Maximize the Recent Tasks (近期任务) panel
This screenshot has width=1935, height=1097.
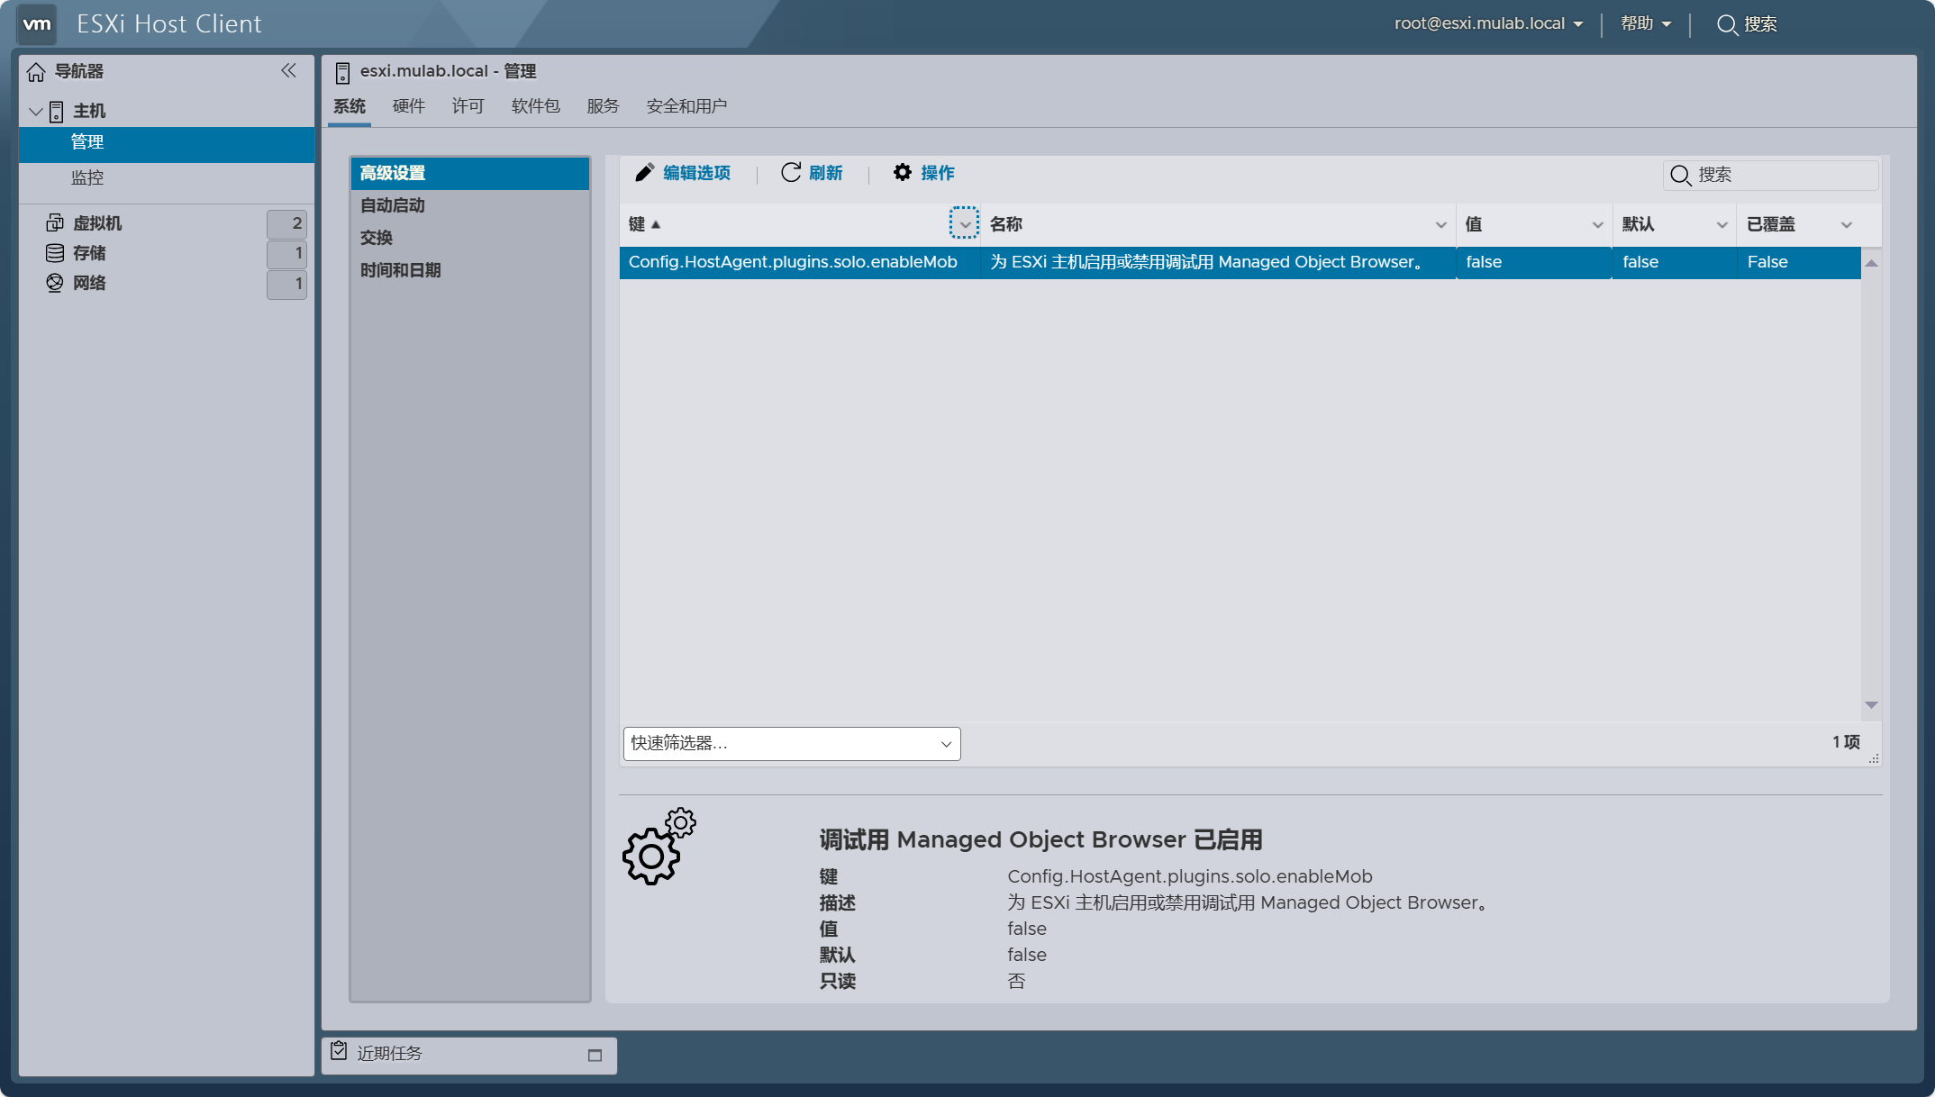coord(595,1055)
